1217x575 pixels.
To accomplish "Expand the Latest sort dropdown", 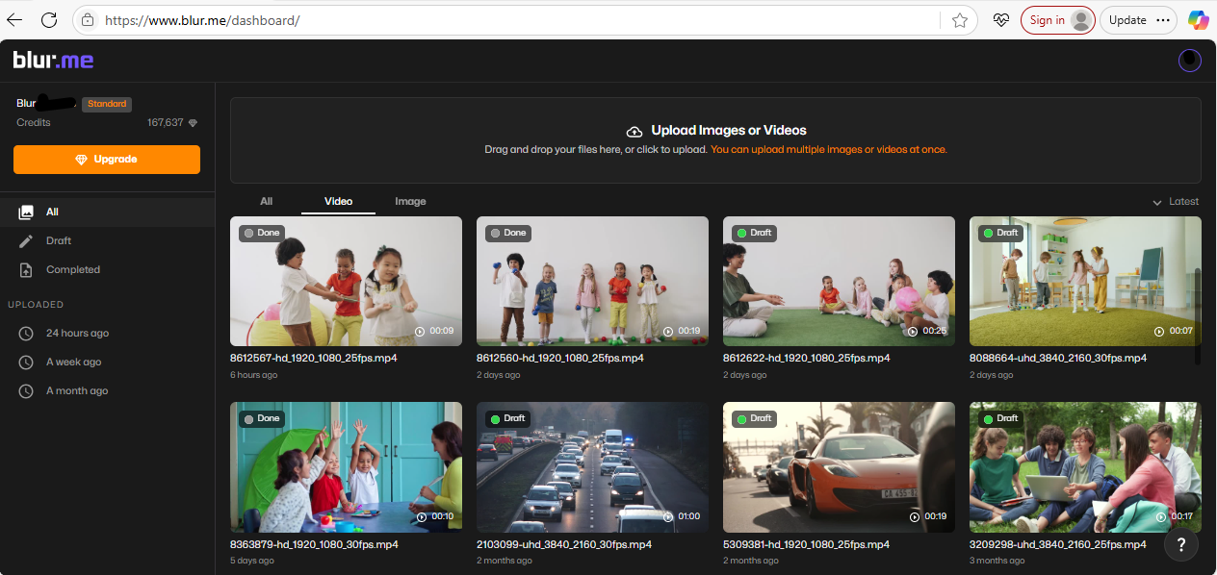I will (x=1177, y=201).
